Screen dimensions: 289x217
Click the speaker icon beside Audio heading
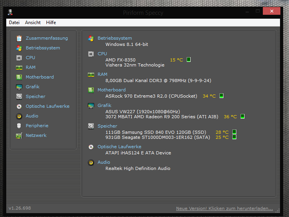click(91, 163)
